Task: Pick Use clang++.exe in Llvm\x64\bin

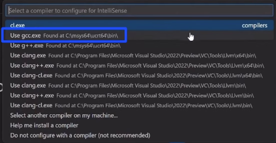Action: coord(139,65)
